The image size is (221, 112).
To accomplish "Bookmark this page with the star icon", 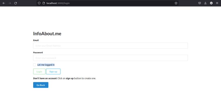I will (x=176, y=3).
